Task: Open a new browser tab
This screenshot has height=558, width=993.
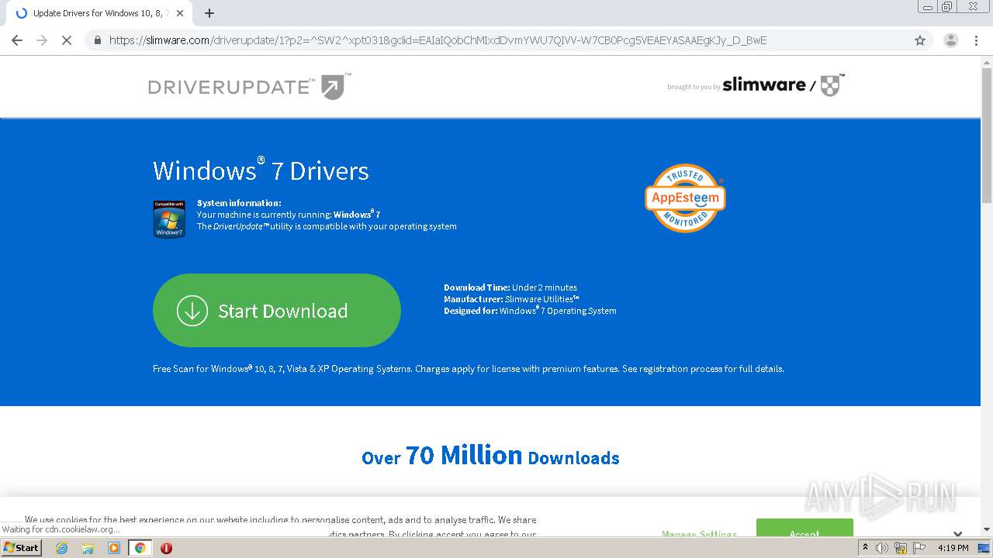Action: pos(209,13)
